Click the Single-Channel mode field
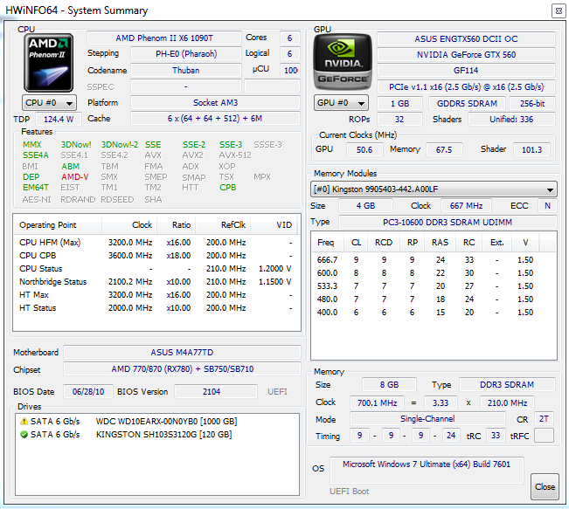The width and height of the screenshot is (569, 509). [x=427, y=419]
